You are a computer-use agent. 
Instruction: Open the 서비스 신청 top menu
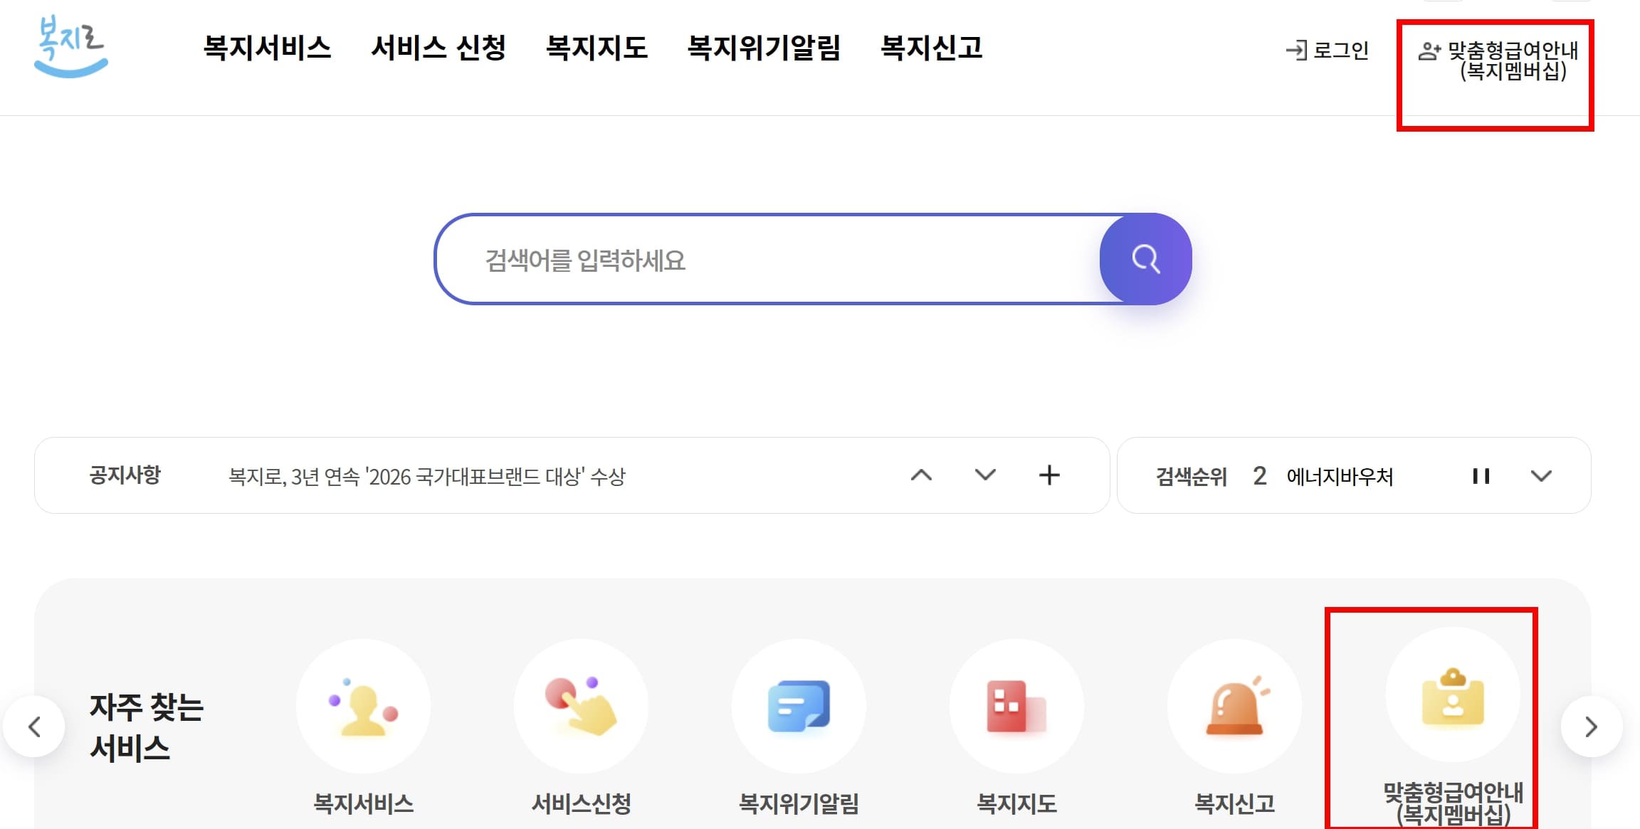click(438, 48)
